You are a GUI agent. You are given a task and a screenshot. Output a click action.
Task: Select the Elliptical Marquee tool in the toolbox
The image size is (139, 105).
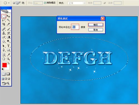[4, 16]
